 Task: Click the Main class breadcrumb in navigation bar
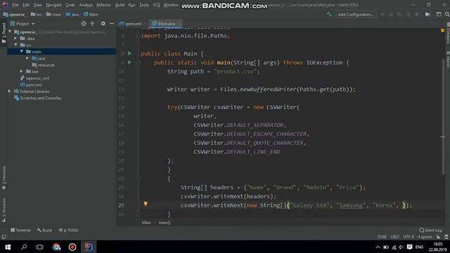point(91,14)
